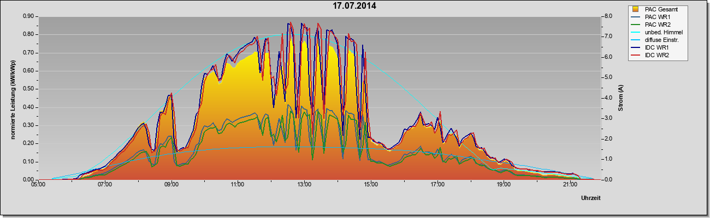Select the PAC WR2 legend entry

tap(658, 25)
